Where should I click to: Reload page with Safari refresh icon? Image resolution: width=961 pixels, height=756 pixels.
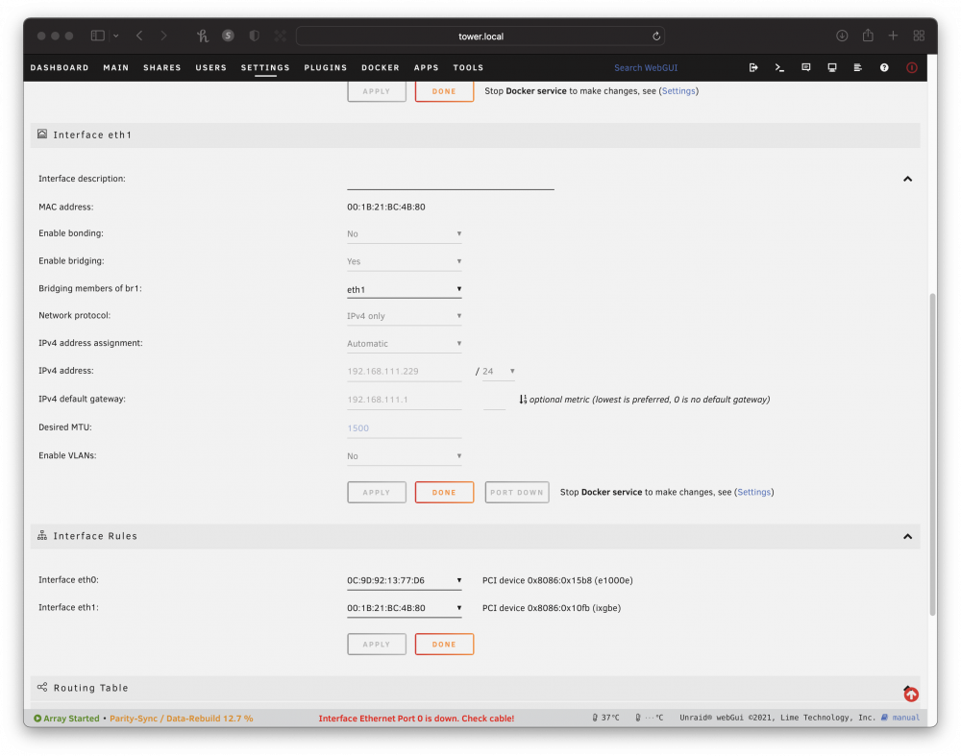tap(655, 37)
